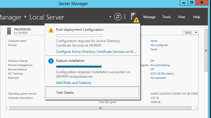Click the 'Not participating' link
The image size is (211, 118).
coord(160,65)
